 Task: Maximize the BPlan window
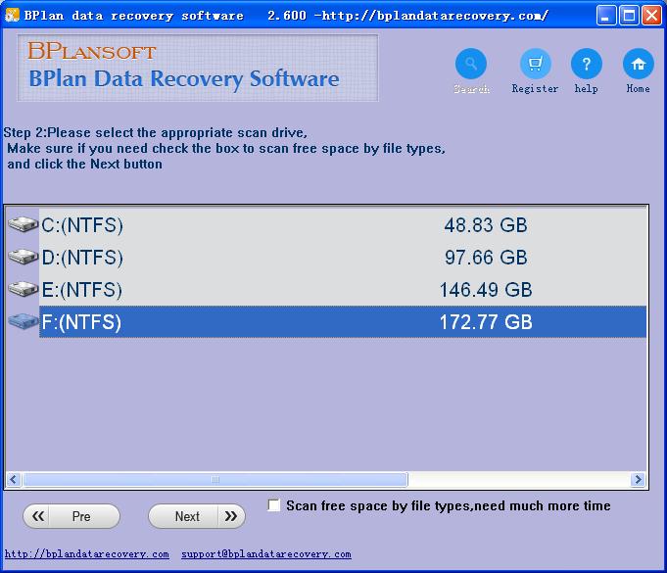point(629,16)
